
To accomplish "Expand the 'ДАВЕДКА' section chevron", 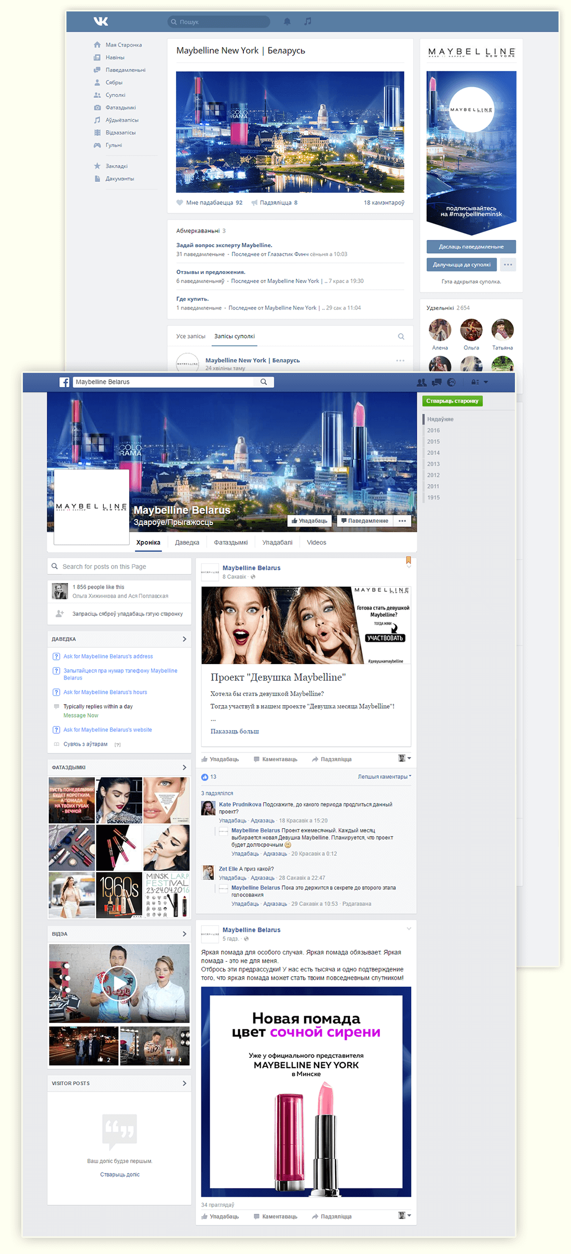I will [184, 639].
